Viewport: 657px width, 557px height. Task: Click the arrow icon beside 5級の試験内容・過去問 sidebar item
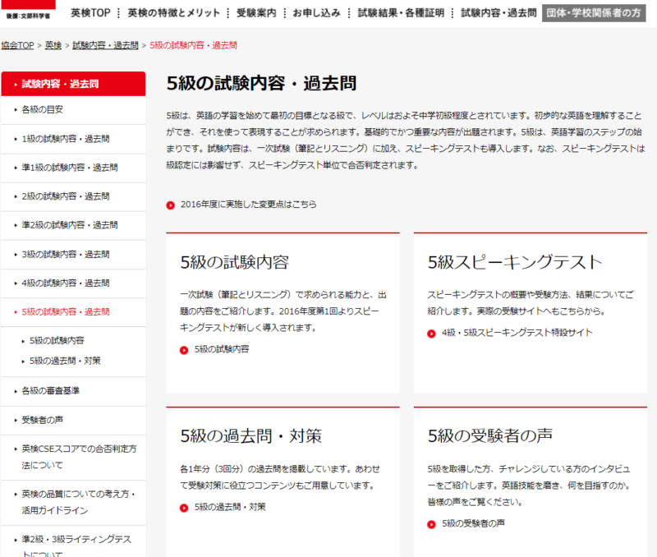pos(14,311)
